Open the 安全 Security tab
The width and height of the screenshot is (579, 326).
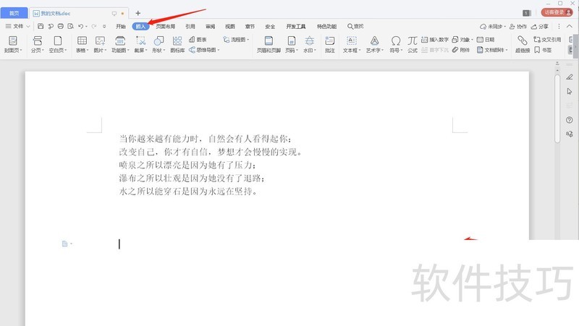[x=270, y=26]
